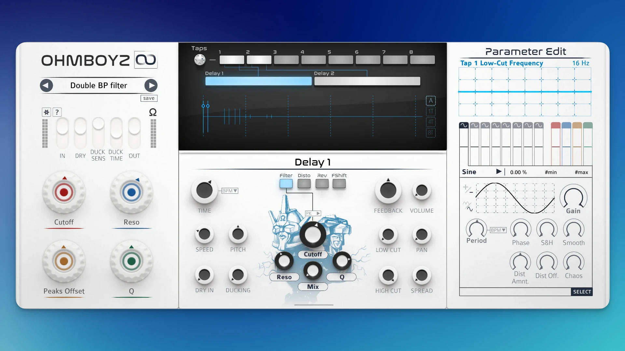
Task: Adjust the red Cutoff knob
Action: (64, 192)
